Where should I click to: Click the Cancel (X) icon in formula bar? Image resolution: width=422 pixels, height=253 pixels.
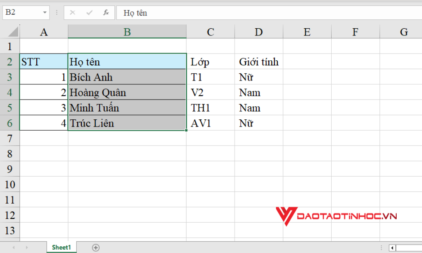(73, 12)
